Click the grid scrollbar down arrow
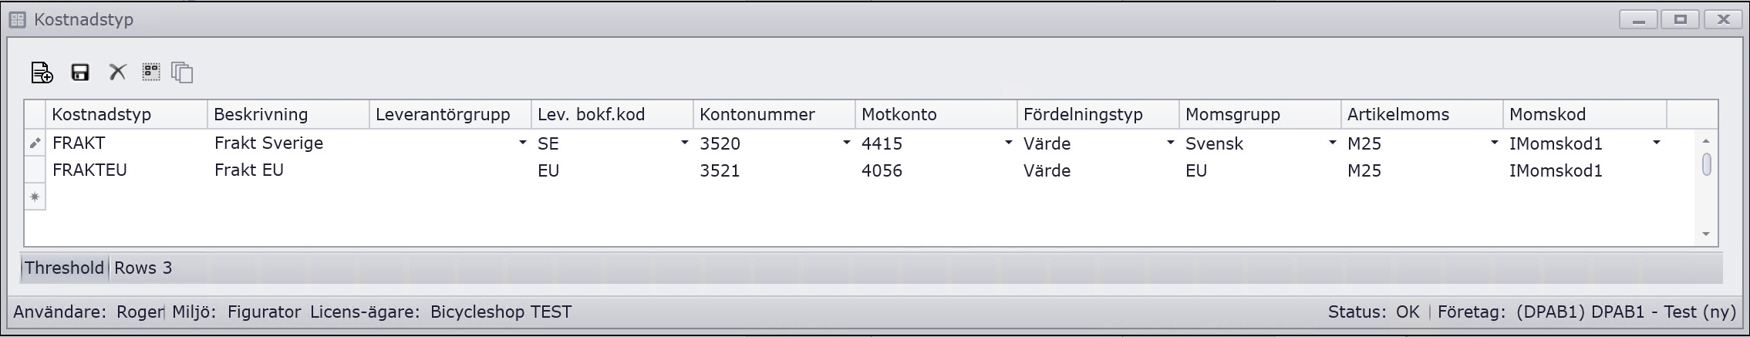This screenshot has height=337, width=1750. point(1706,234)
